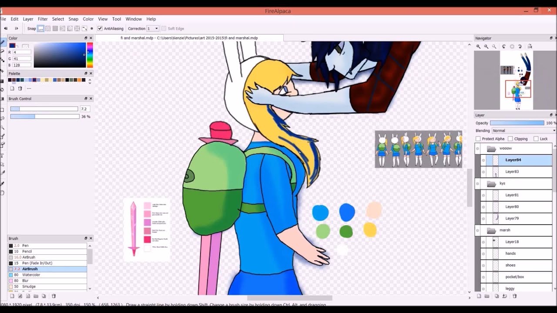Screen dimensions: 557x313
Task: Pick a hue on the rainbow bar
Action: tap(90, 55)
